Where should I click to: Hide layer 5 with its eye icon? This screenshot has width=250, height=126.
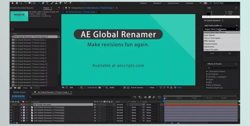tap(11, 115)
